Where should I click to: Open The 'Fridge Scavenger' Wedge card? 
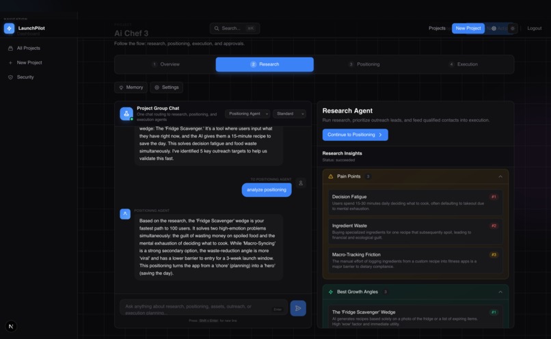pyautogui.click(x=416, y=317)
